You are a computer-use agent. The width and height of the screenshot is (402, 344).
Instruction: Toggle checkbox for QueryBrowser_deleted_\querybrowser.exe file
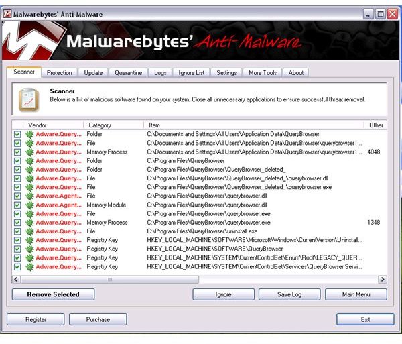click(17, 187)
